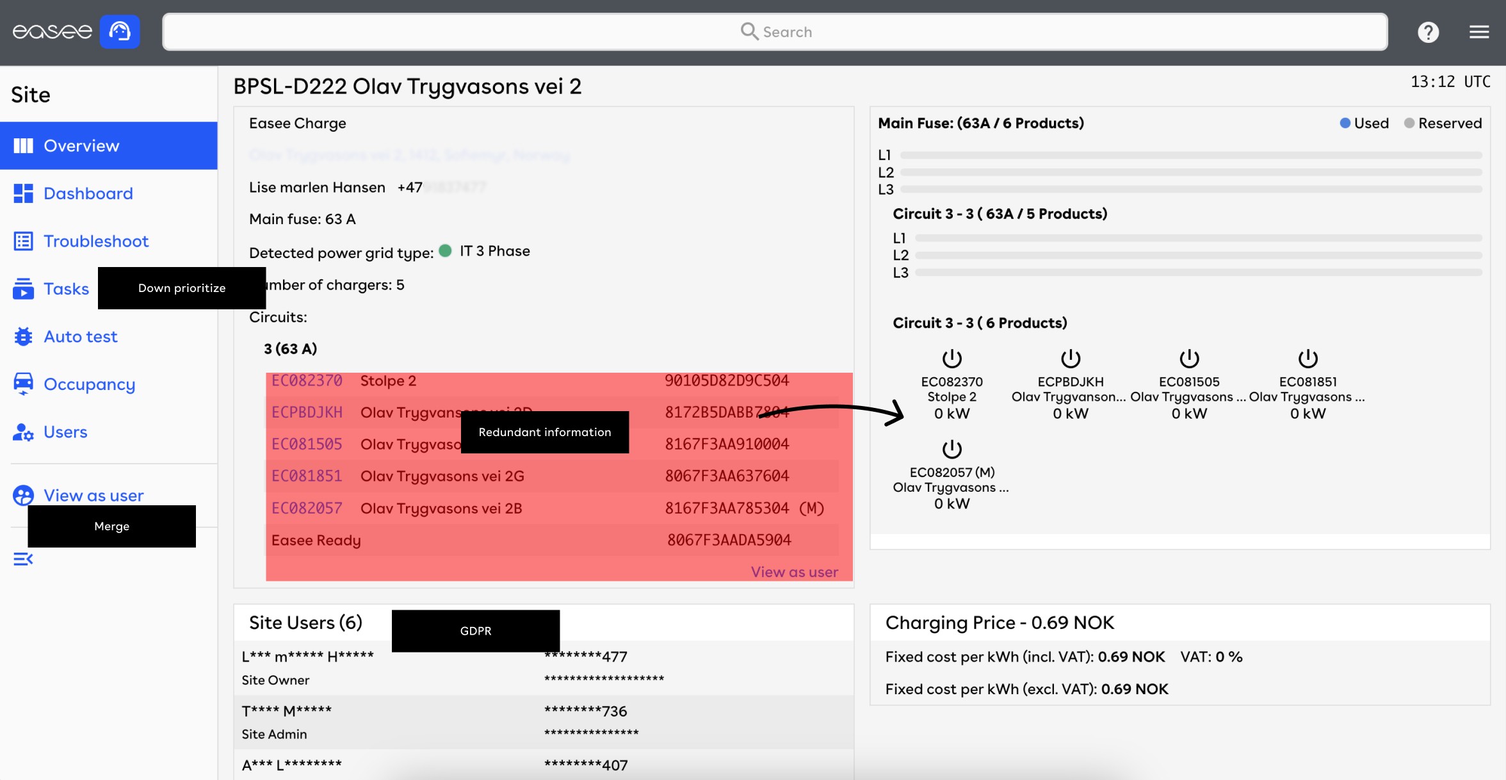
Task: Click the L1 main fuse usage bar
Action: tap(1191, 155)
